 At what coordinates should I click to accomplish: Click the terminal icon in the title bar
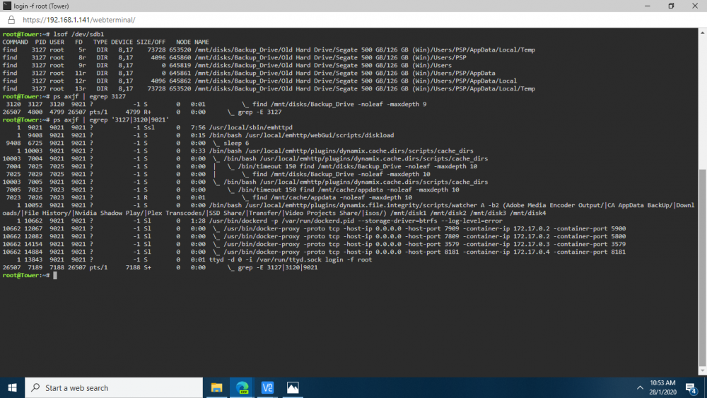(7, 6)
